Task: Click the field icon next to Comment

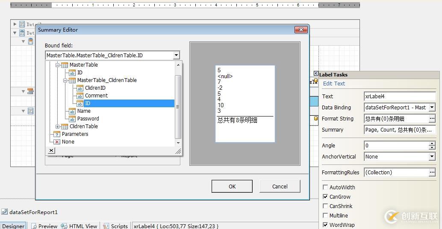Action: (80, 96)
